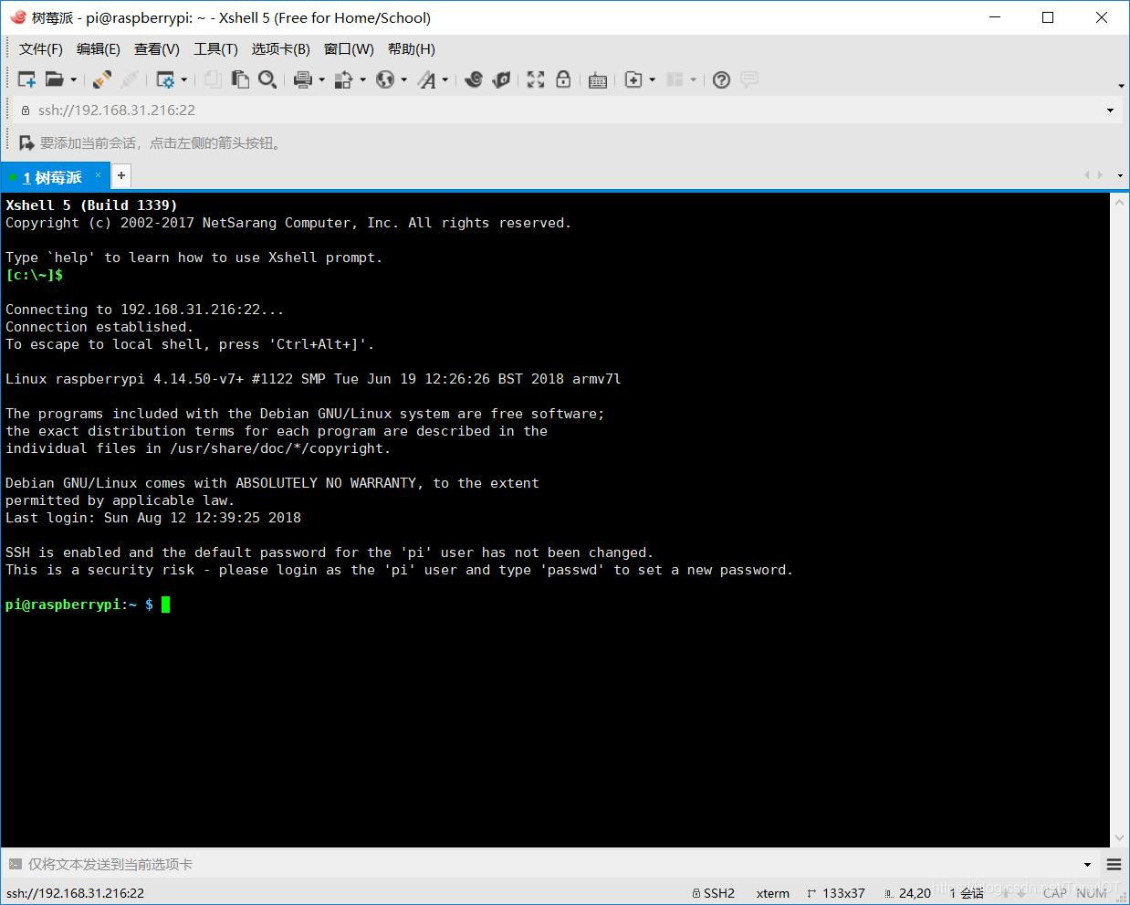Click the xterm status bar entry
The height and width of the screenshot is (905, 1130).
(x=773, y=893)
